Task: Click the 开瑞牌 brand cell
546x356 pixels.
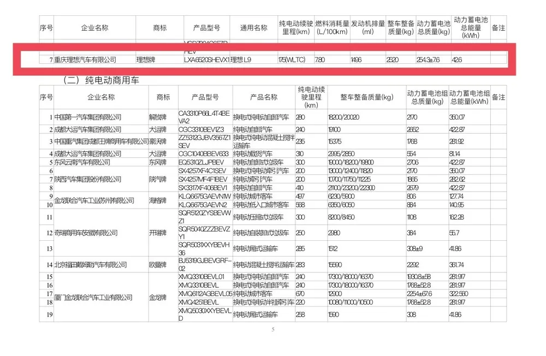Action: point(158,233)
